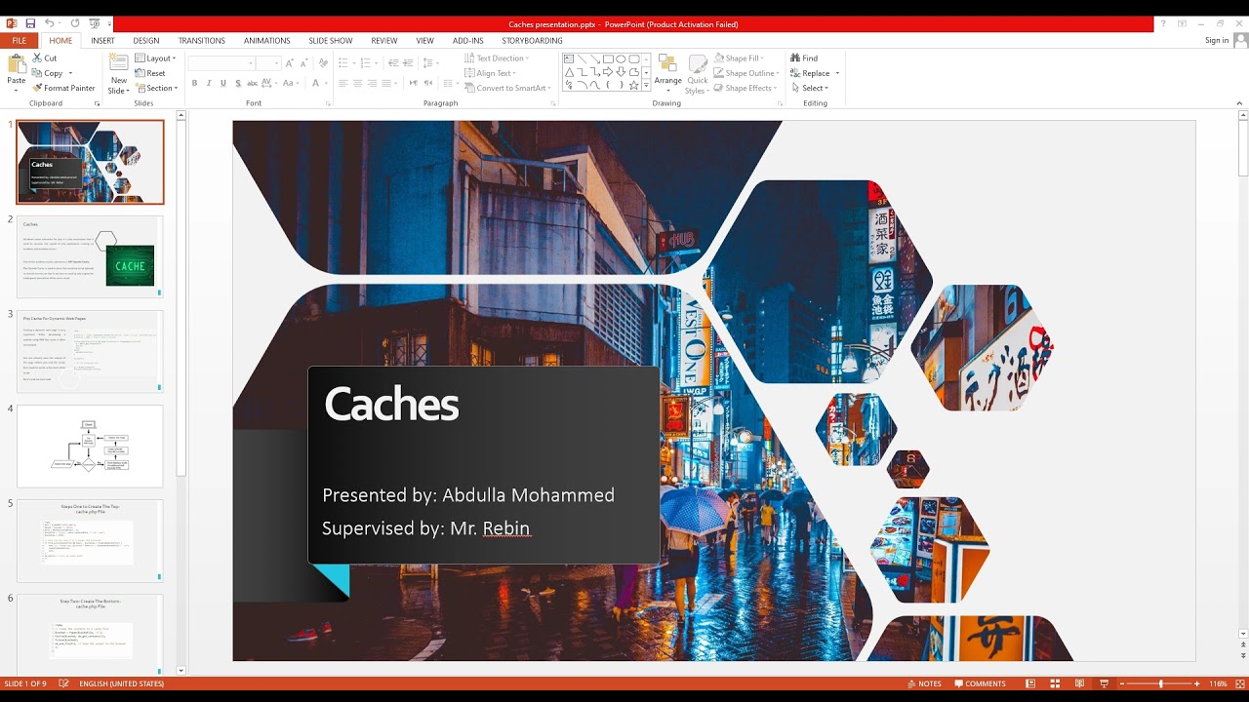Image resolution: width=1249 pixels, height=702 pixels.
Task: Toggle Center paragraph alignment
Action: pos(358,84)
